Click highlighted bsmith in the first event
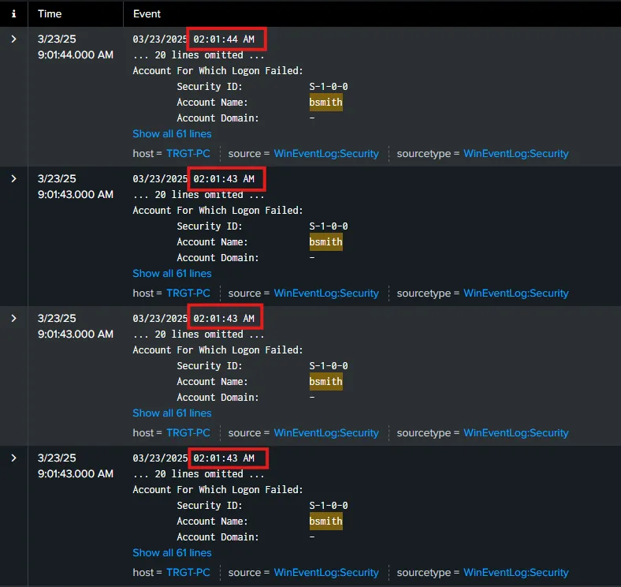 tap(326, 103)
